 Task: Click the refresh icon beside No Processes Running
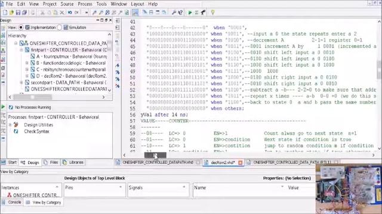[x=11, y=107]
